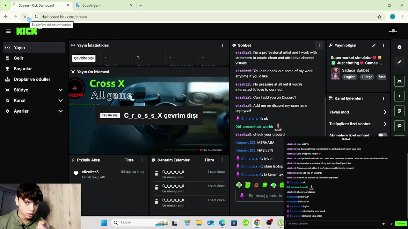
Task: Bookmark this page with the star icon
Action: pyautogui.click(x=379, y=17)
